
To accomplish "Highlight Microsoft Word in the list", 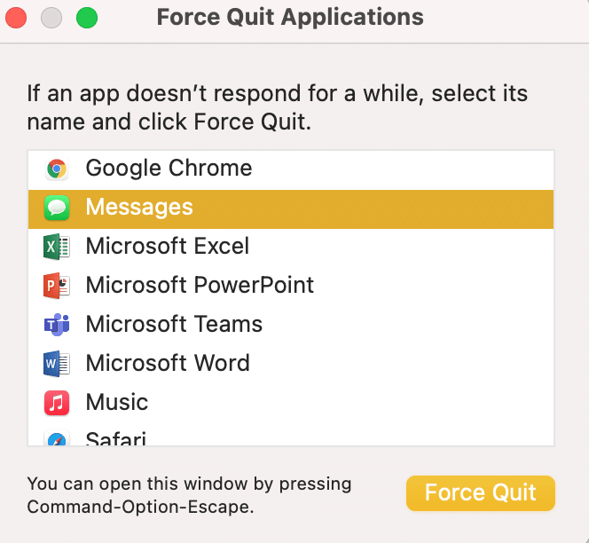I will (x=168, y=364).
